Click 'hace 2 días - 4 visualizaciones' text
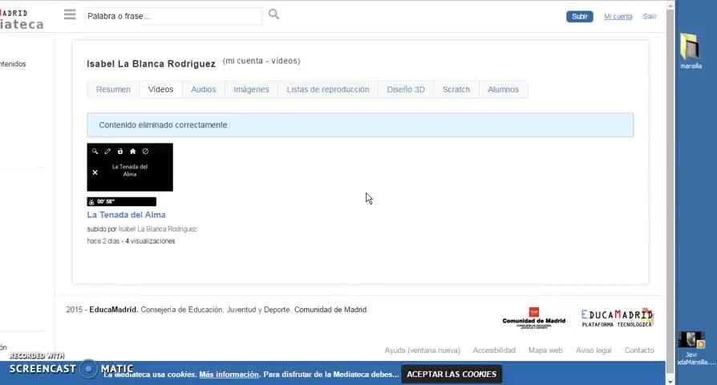Viewport: 717px width, 385px height. tap(131, 241)
